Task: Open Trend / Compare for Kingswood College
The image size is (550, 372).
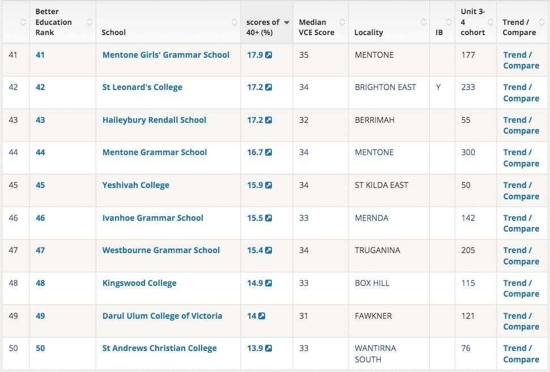Action: pos(521,289)
